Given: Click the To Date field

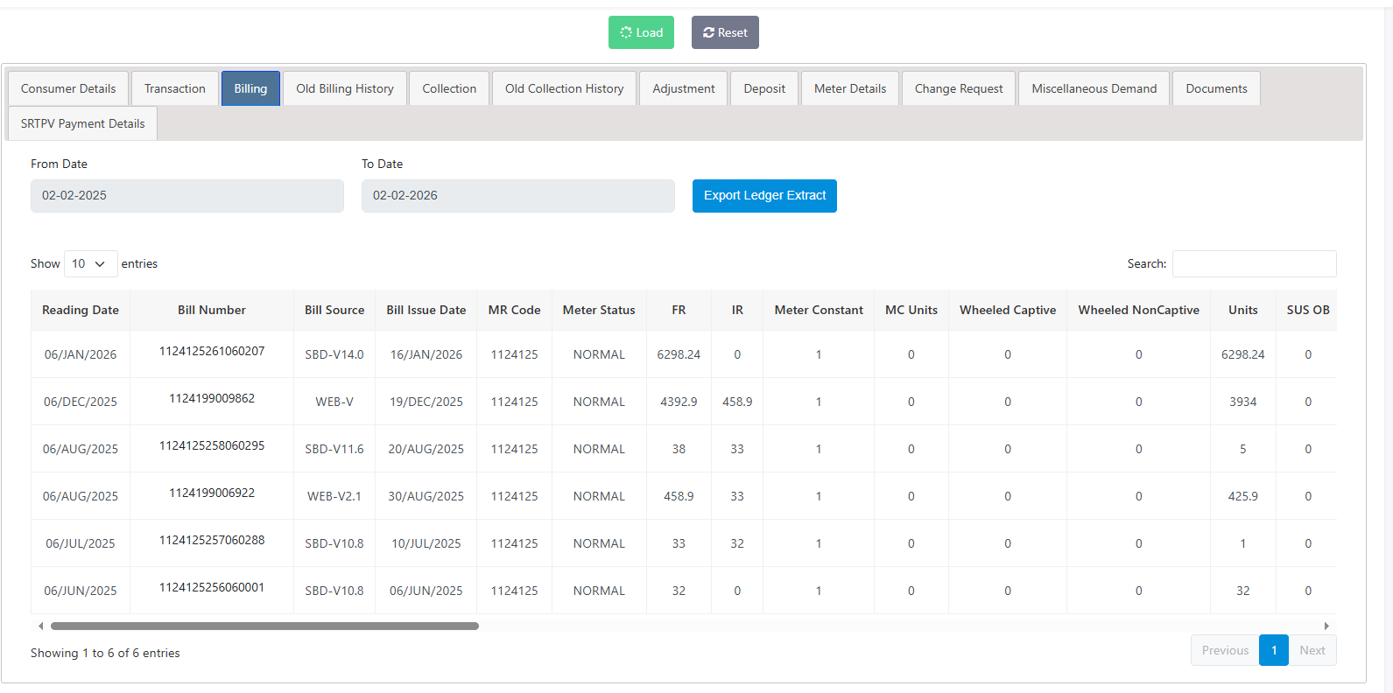Looking at the screenshot, I should coord(517,196).
